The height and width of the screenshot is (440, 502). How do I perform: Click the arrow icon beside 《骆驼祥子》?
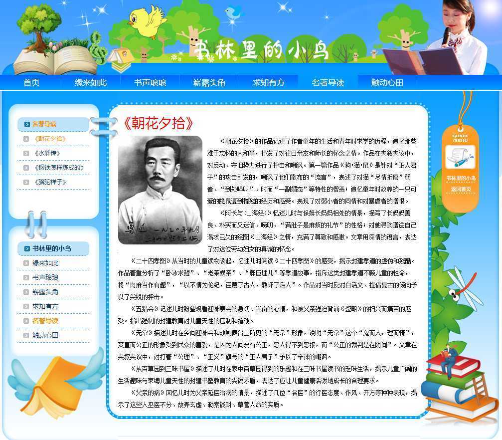tap(26, 183)
